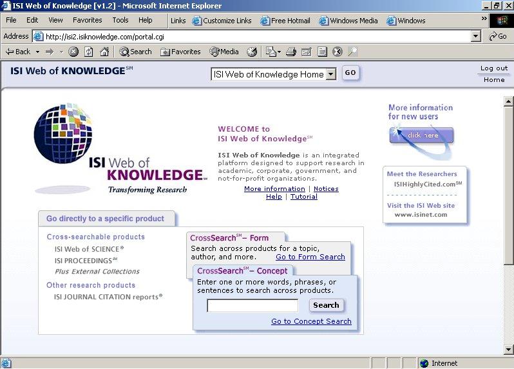Viewport: 514px width, 369px height.
Task: Click Customize Links in Links bar
Action: 222,21
